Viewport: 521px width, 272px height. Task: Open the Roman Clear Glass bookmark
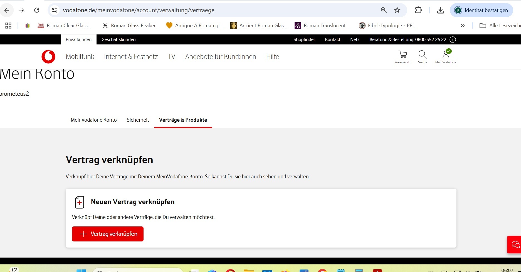(65, 26)
